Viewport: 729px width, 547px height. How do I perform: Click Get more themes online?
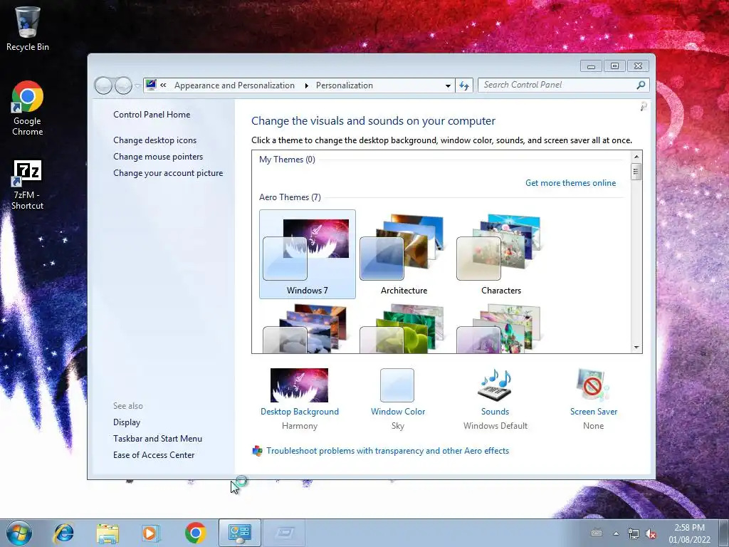[570, 183]
